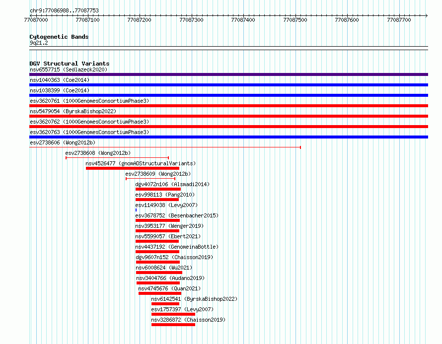The height and width of the screenshot is (344, 442).
Task: Click the thin red esv2738608 span line
Action: click(x=117, y=158)
